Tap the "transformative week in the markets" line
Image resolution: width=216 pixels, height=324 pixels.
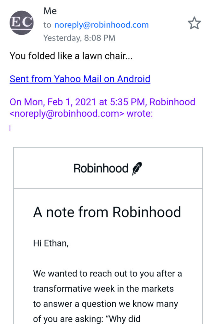pos(103,289)
